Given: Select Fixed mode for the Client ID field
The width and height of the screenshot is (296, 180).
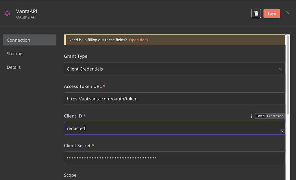Looking at the screenshot, I should 260,116.
